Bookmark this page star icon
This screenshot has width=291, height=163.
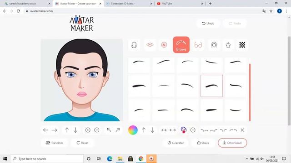coord(271,11)
